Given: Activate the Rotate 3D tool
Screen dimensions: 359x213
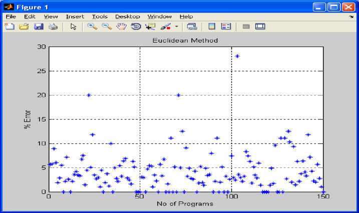Looking at the screenshot, I should pyautogui.click(x=136, y=26).
